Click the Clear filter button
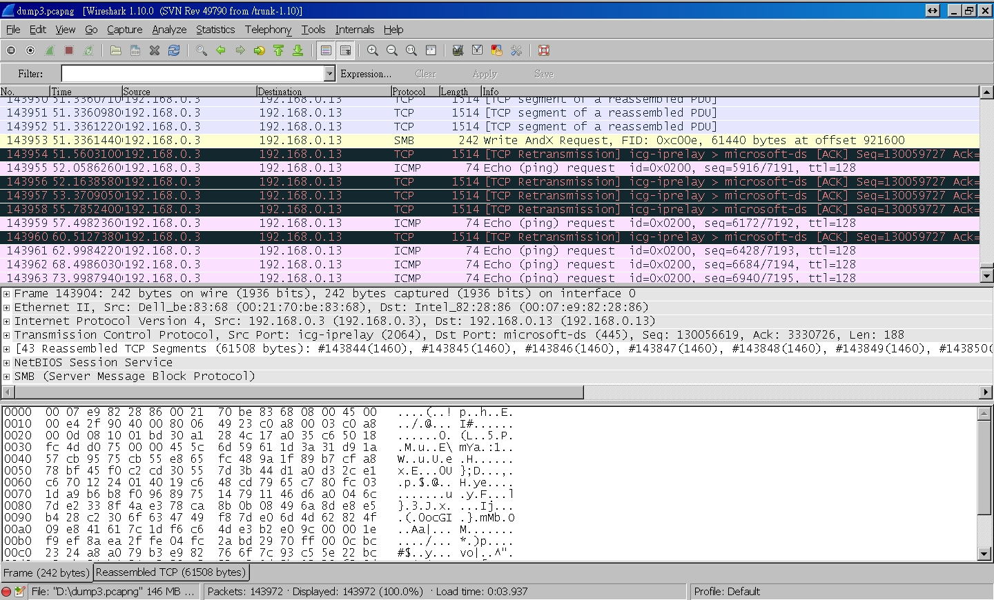Image resolution: width=994 pixels, height=600 pixels. click(425, 74)
